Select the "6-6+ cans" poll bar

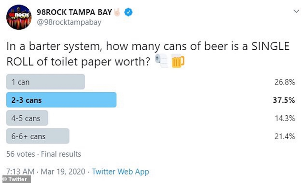coord(37,136)
